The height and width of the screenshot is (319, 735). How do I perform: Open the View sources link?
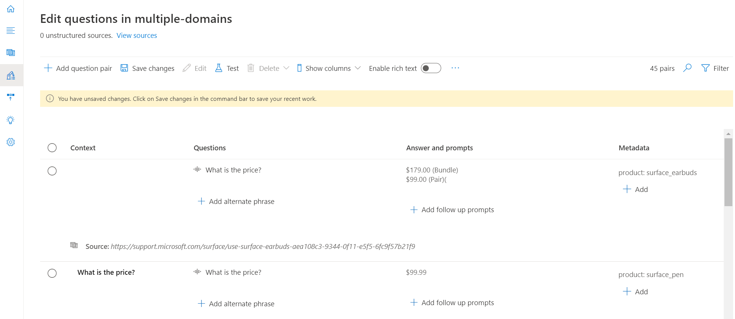coord(136,36)
